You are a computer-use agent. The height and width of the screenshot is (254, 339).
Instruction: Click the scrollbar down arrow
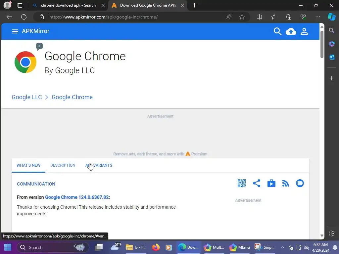(322, 236)
